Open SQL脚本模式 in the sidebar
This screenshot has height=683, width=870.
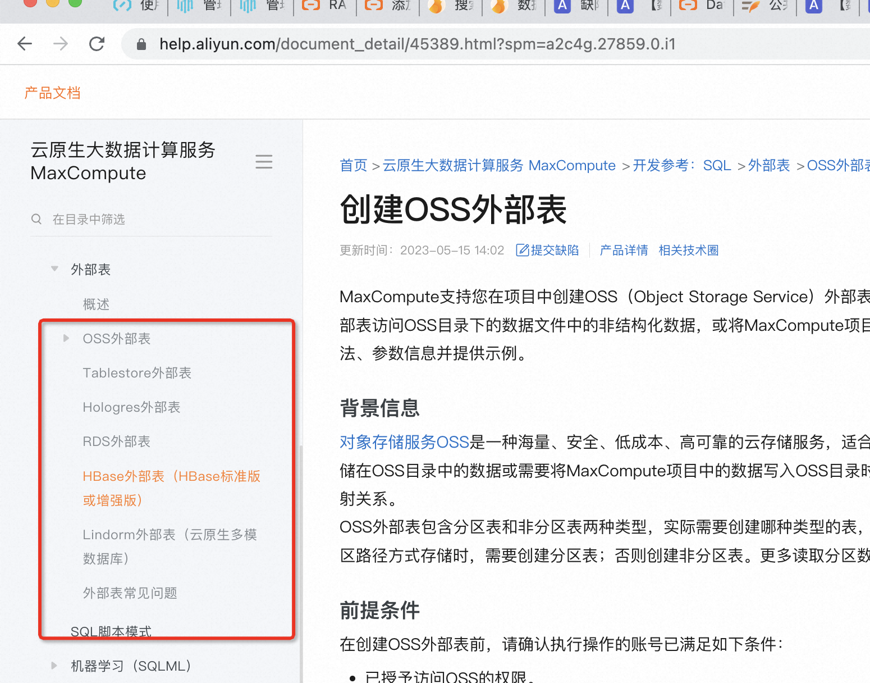[111, 632]
